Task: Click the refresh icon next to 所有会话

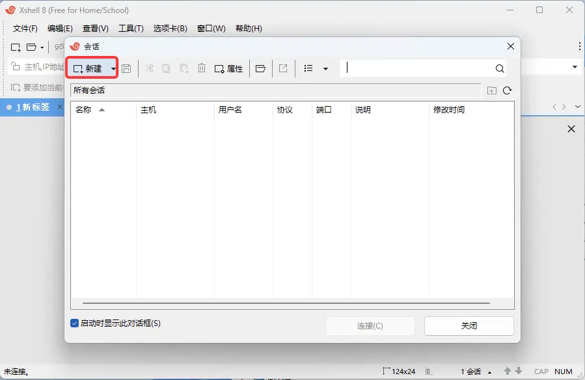Action: point(508,90)
